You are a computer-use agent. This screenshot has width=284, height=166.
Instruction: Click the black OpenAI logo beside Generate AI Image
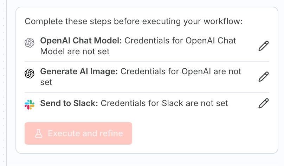click(30, 74)
